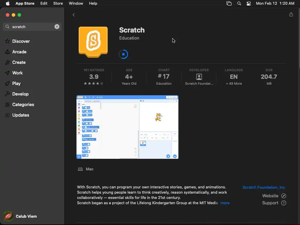Click the Scratch Foundat... developer name
This screenshot has width=300, height=225.
coord(199,83)
